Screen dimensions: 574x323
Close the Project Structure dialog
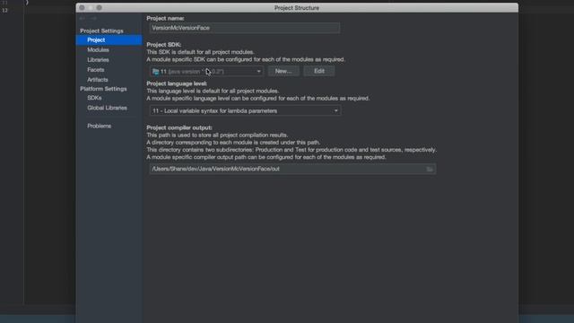coord(82,8)
